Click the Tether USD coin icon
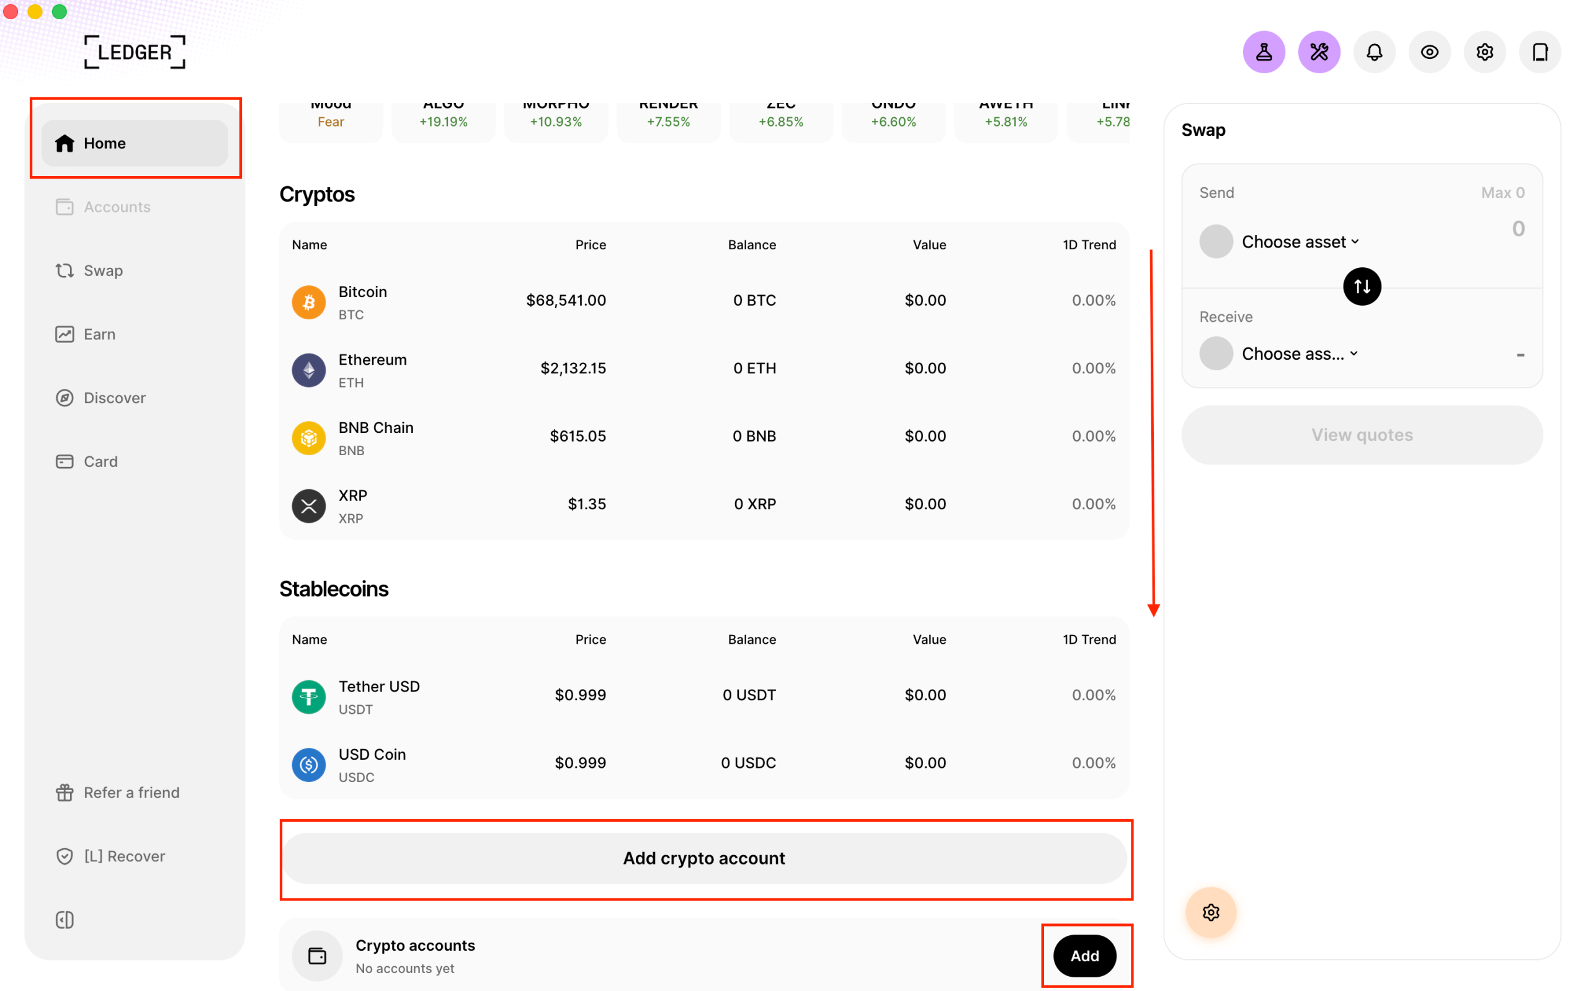Screen dimensions: 1588x991 (x=309, y=696)
